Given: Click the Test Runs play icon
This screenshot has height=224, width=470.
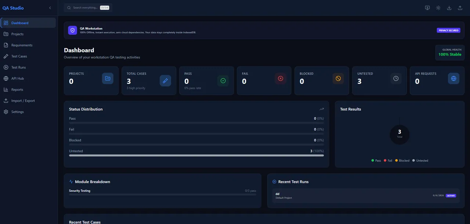Looking at the screenshot, I should [6, 67].
